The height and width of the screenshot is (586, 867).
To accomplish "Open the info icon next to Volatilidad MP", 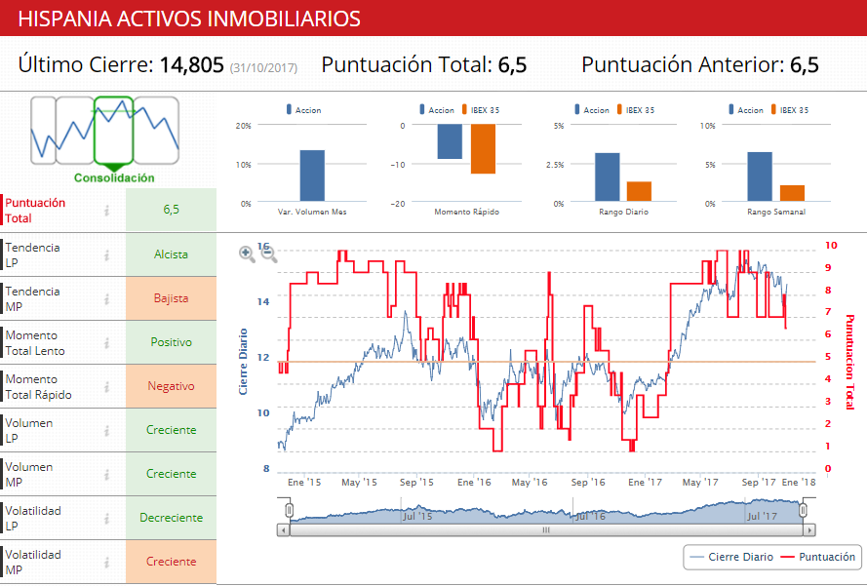I will point(106,562).
